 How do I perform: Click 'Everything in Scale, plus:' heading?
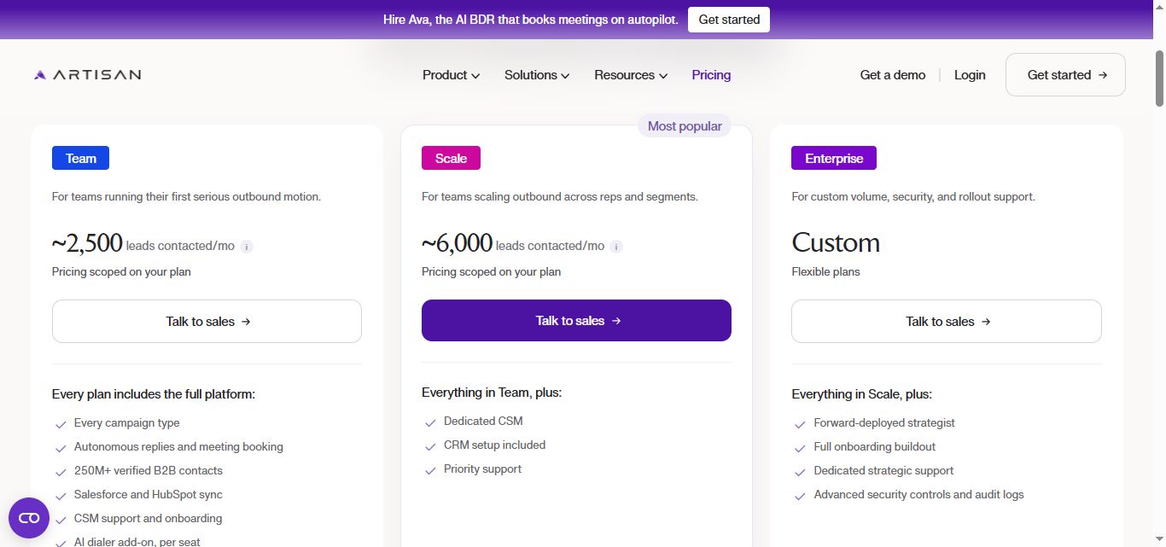tap(861, 394)
